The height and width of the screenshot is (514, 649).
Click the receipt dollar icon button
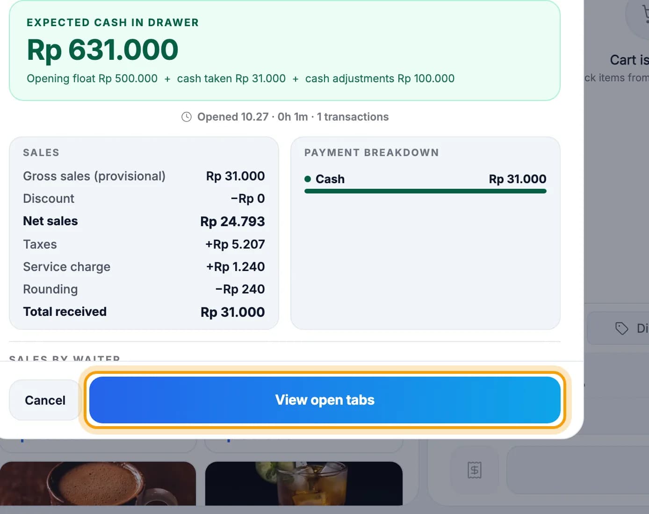pyautogui.click(x=474, y=470)
